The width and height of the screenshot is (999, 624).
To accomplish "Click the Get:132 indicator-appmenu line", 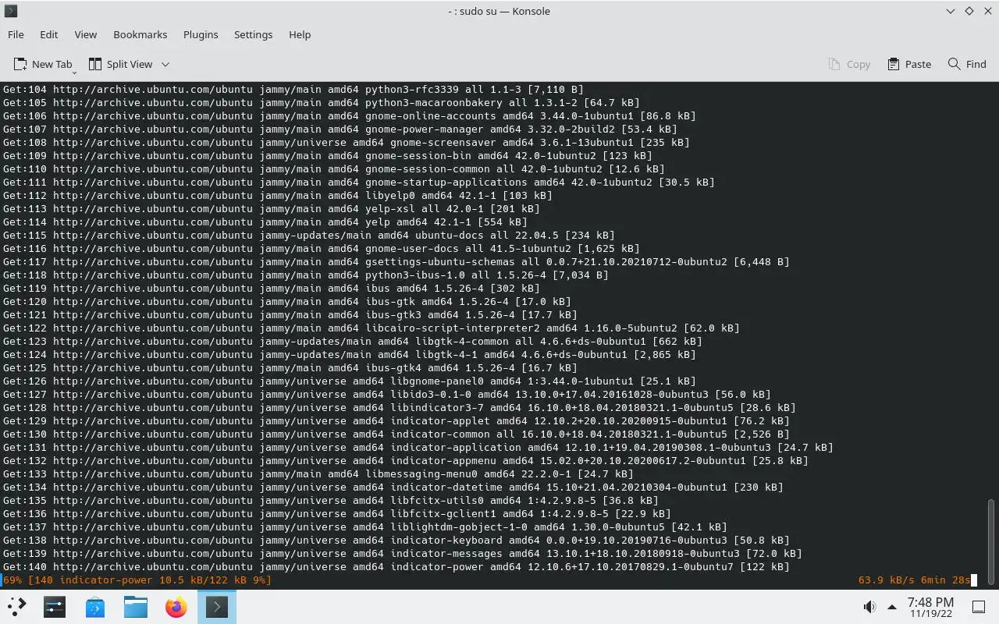I will click(x=406, y=460).
